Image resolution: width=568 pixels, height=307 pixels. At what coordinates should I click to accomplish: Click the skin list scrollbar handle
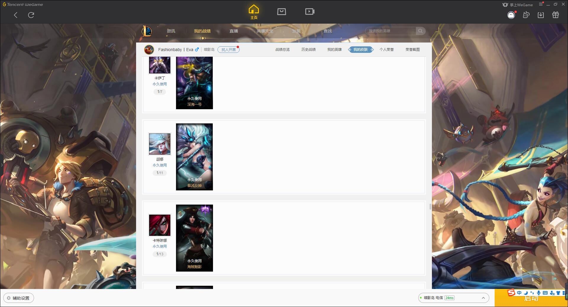pyautogui.click(x=430, y=206)
